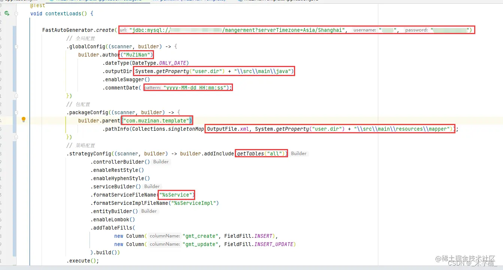Click the .entityBuilder() call

coord(114,211)
